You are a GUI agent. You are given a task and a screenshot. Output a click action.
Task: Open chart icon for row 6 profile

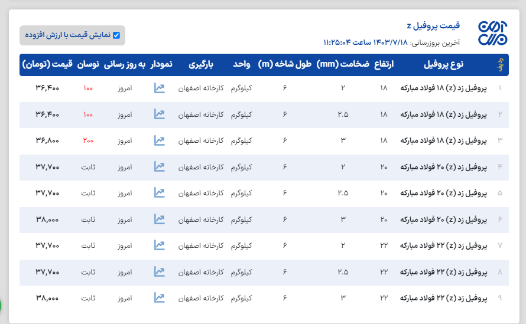point(159,219)
